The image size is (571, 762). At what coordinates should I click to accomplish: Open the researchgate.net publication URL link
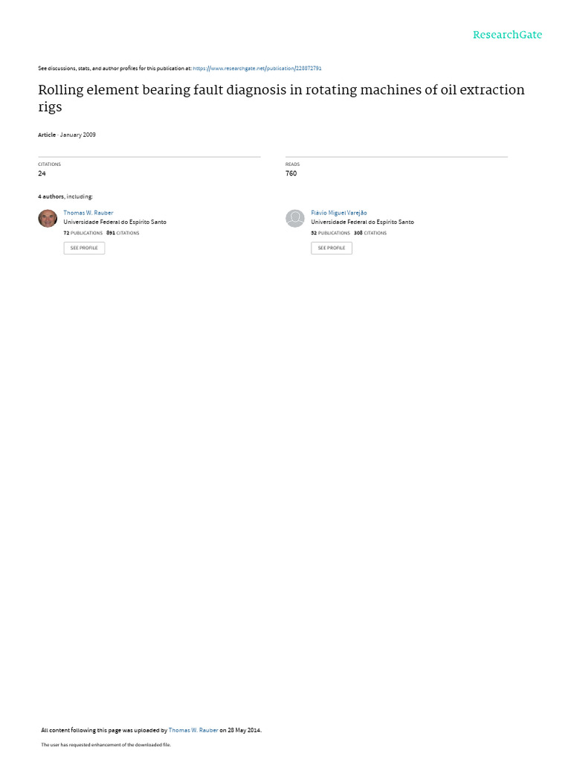point(257,68)
